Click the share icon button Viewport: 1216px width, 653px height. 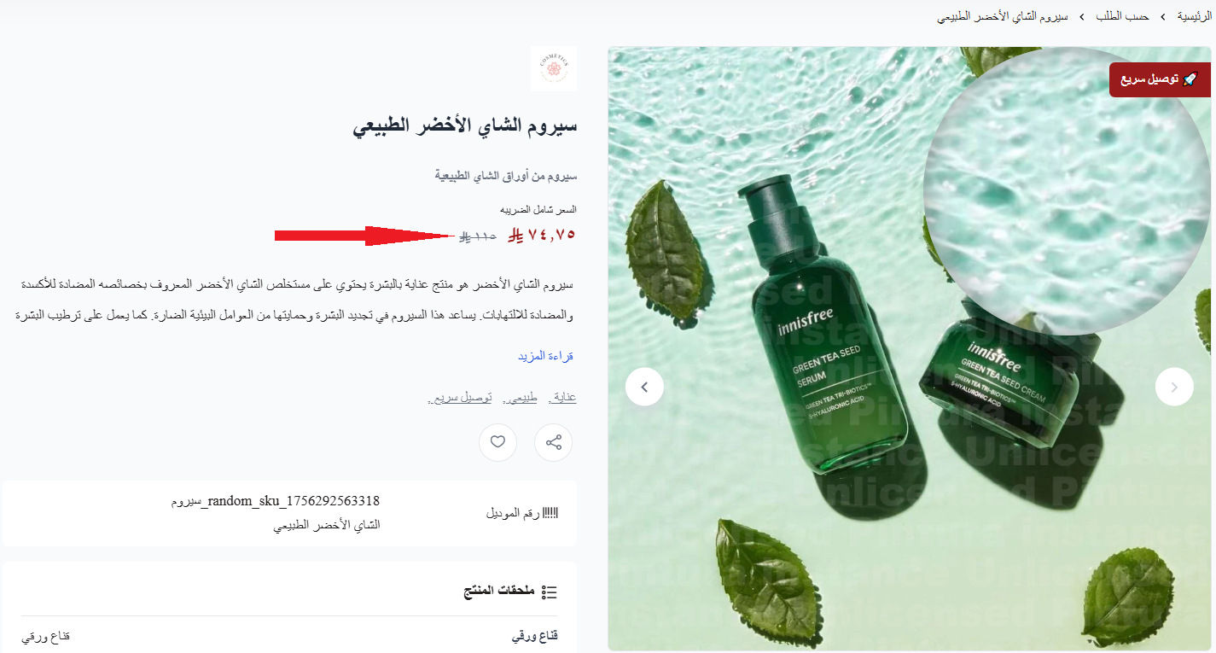[553, 442]
